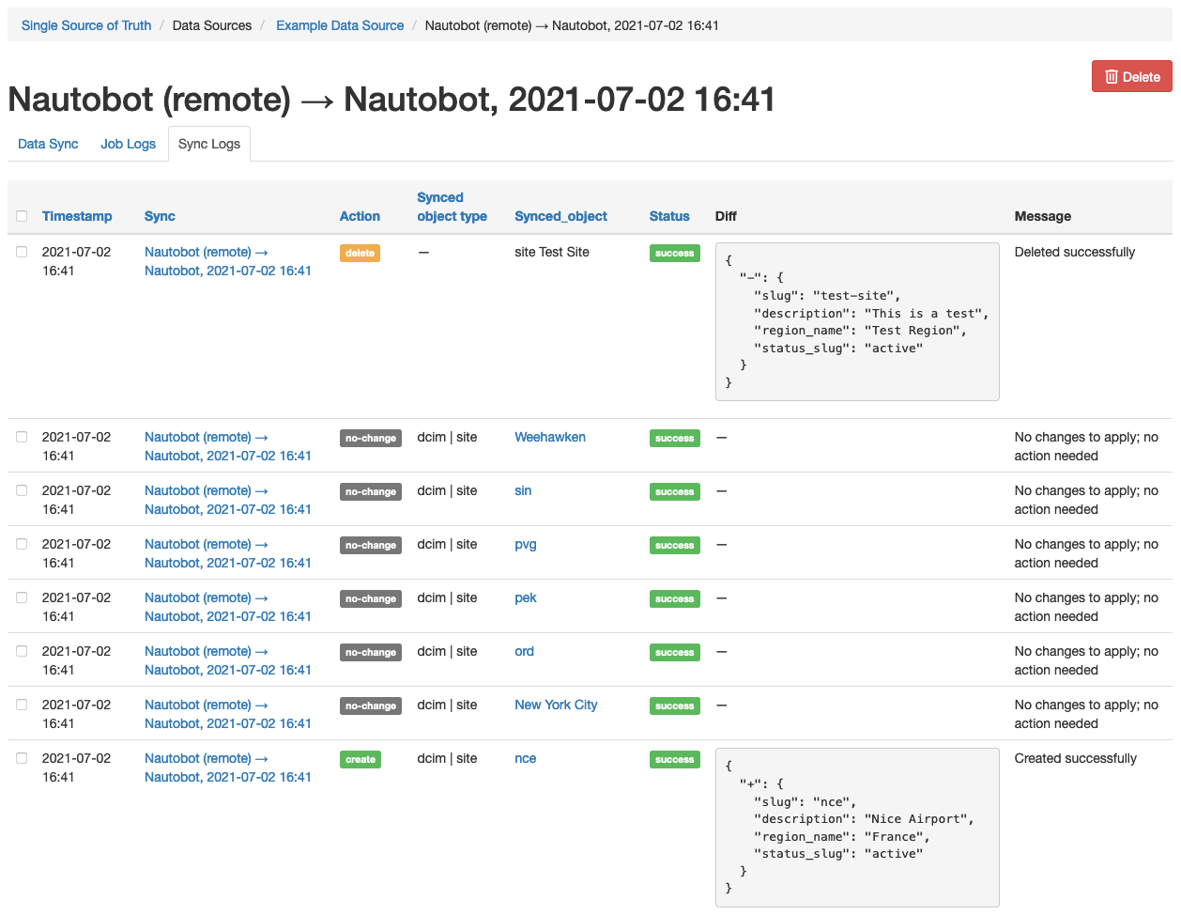This screenshot has width=1181, height=915.
Task: Sort the table by the Timestamp column
Action: point(77,216)
